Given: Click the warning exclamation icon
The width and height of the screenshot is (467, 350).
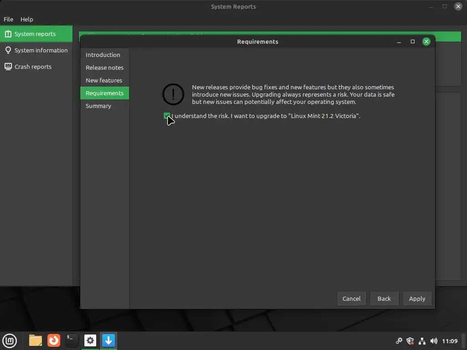Looking at the screenshot, I should 173,94.
